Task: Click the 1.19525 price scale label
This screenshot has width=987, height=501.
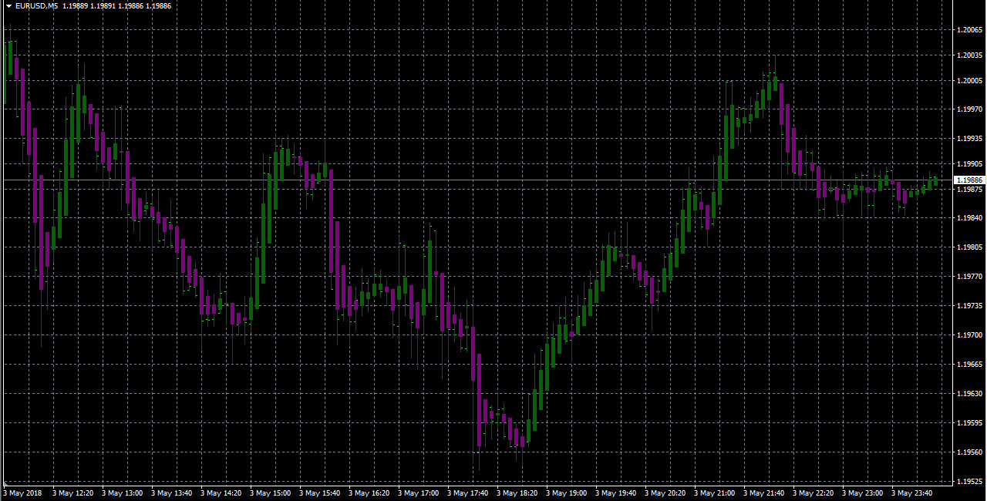Action: tap(969, 482)
